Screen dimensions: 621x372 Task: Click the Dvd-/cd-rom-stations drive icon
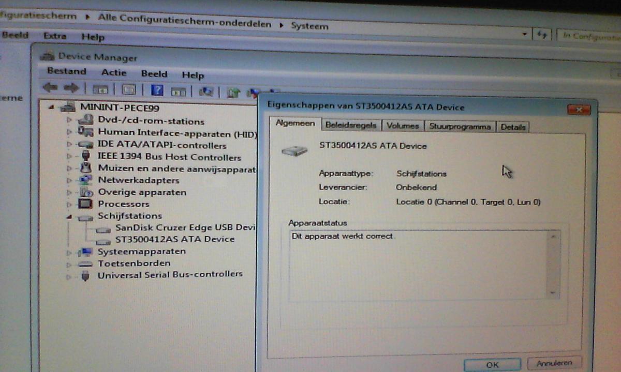tap(86, 121)
